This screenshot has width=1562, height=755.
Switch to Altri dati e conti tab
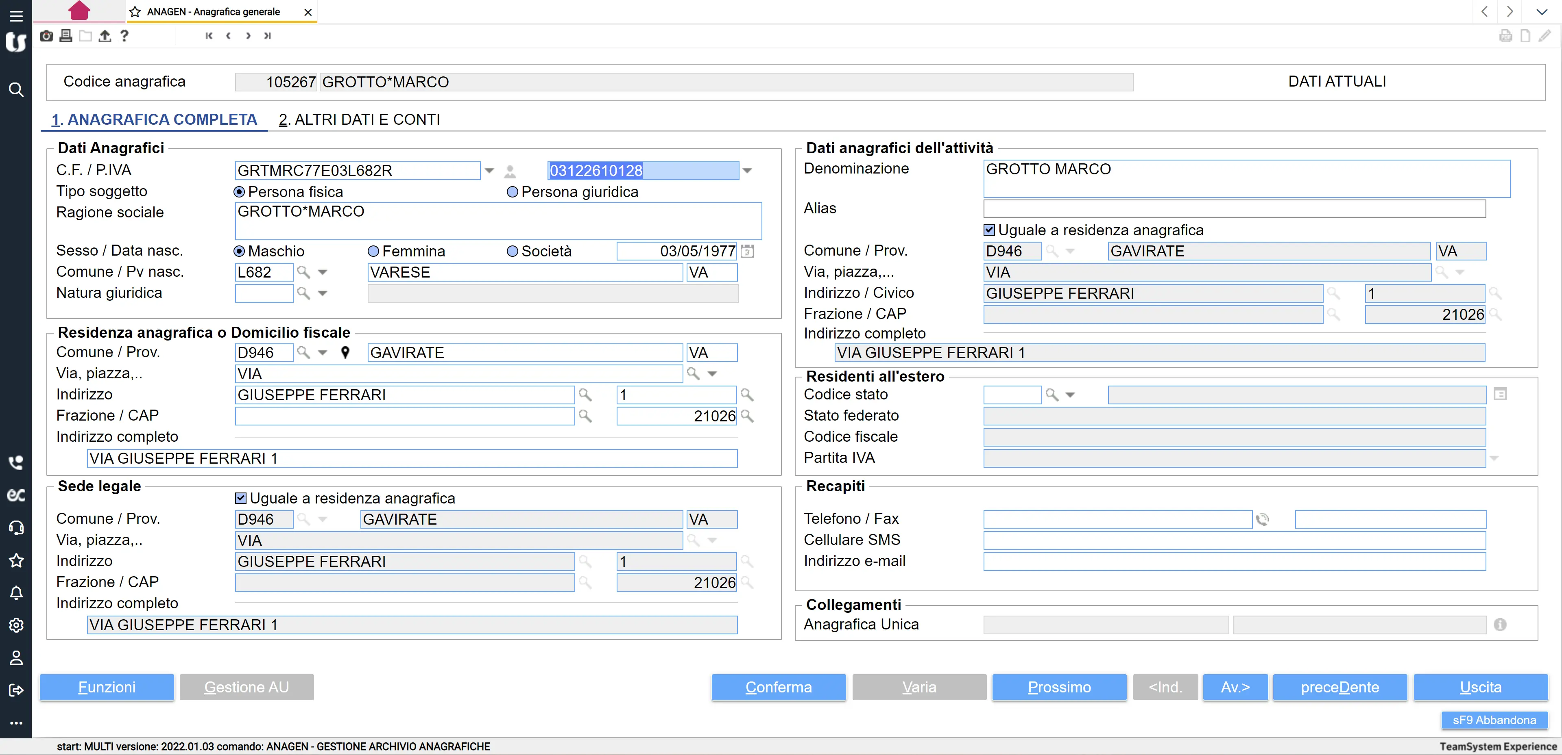point(359,119)
